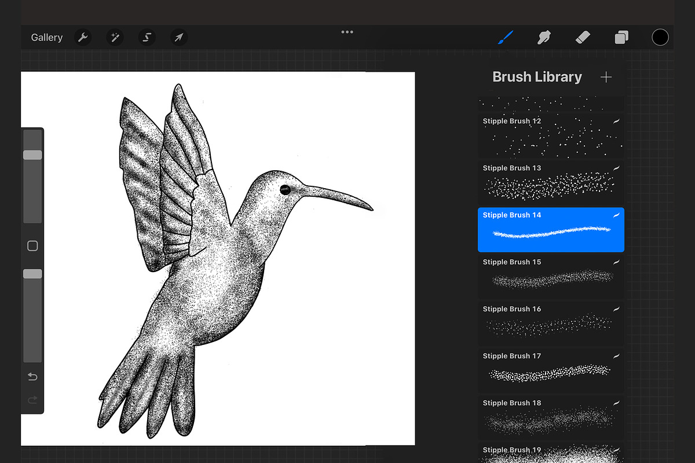
Task: Switch to the Smudge tool
Action: (544, 37)
